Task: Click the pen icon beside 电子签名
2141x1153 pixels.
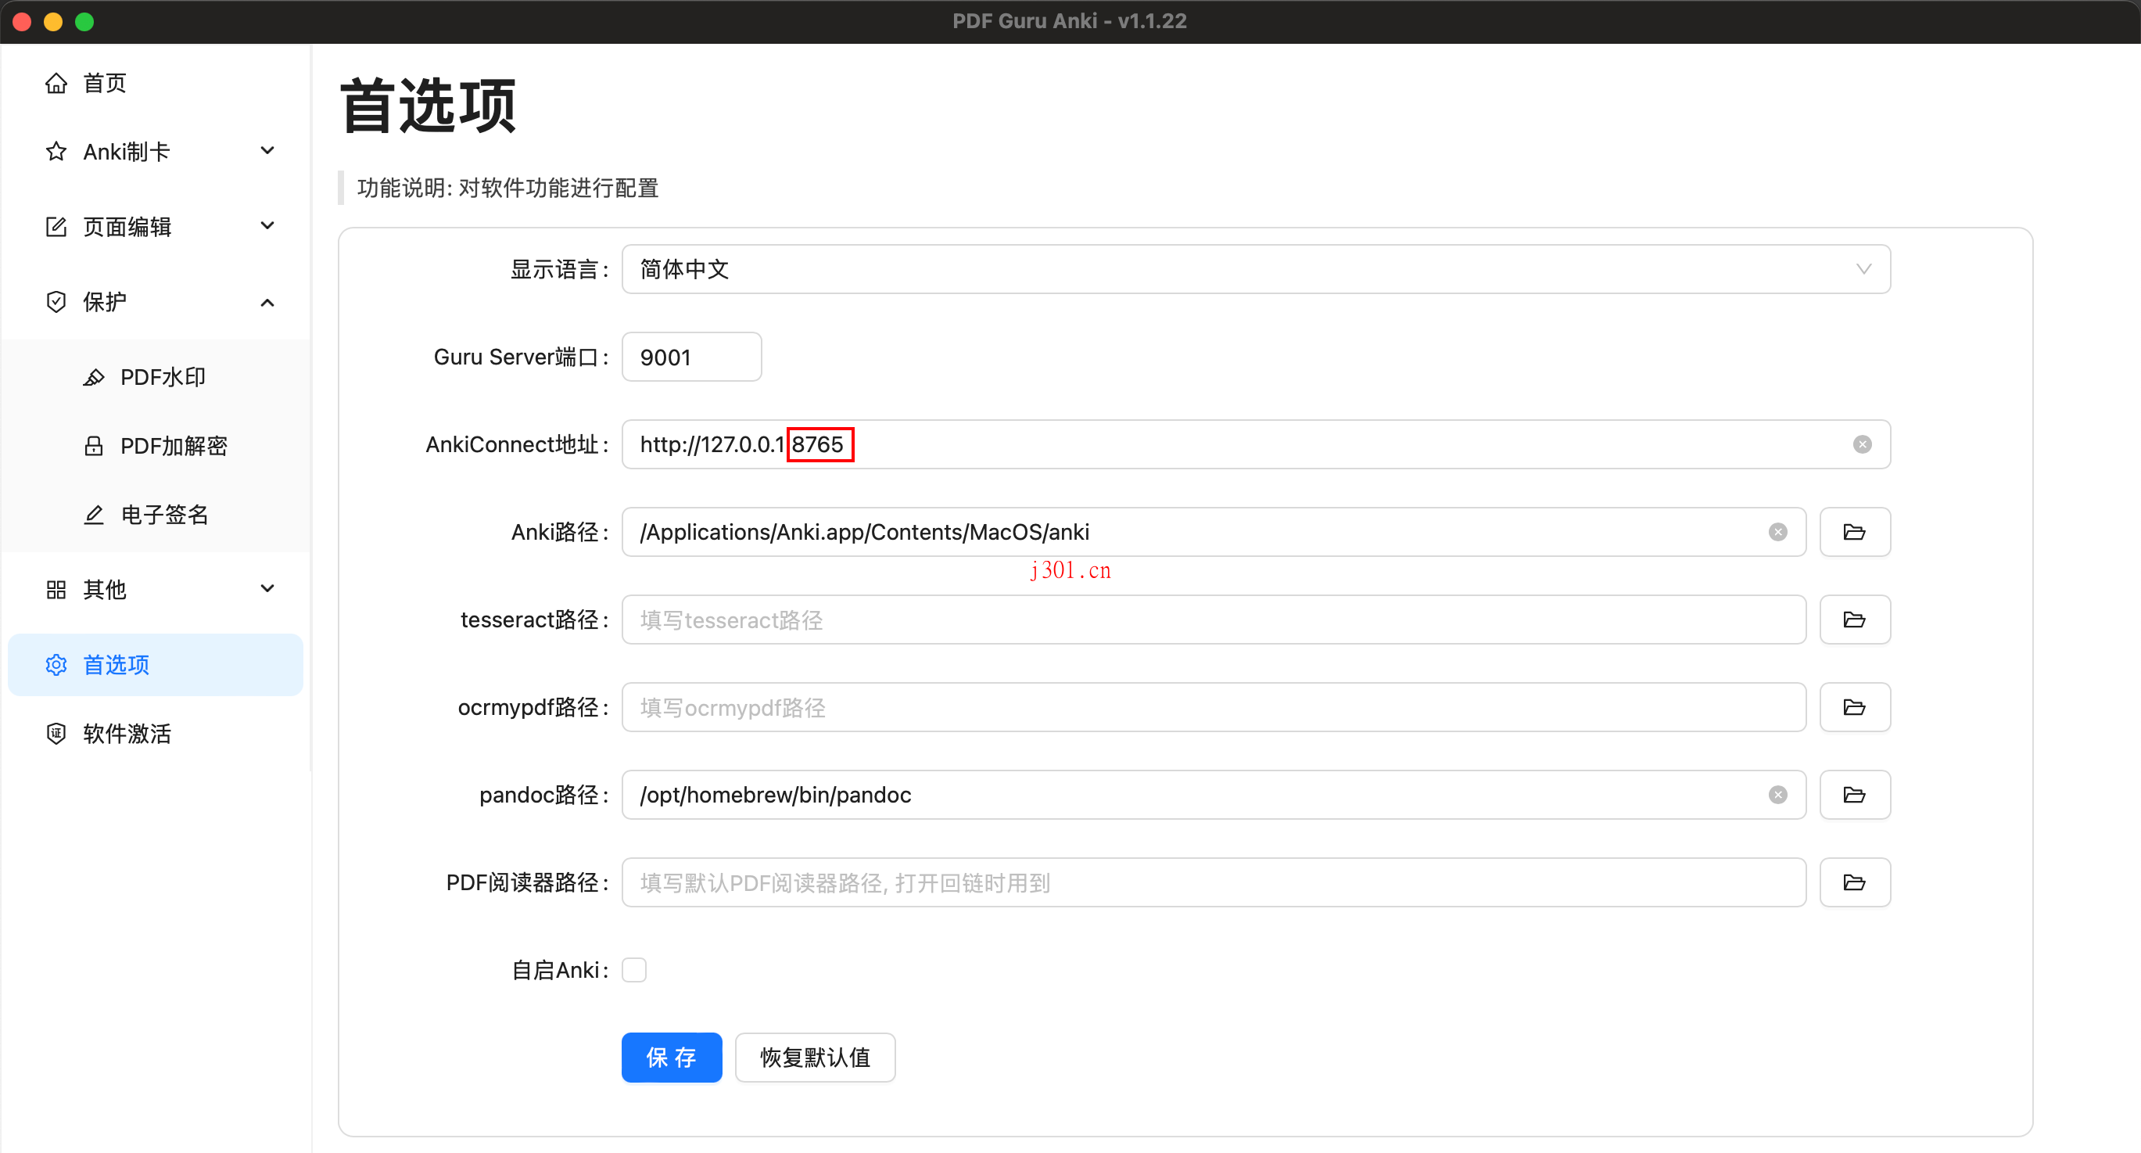Action: tap(94, 515)
